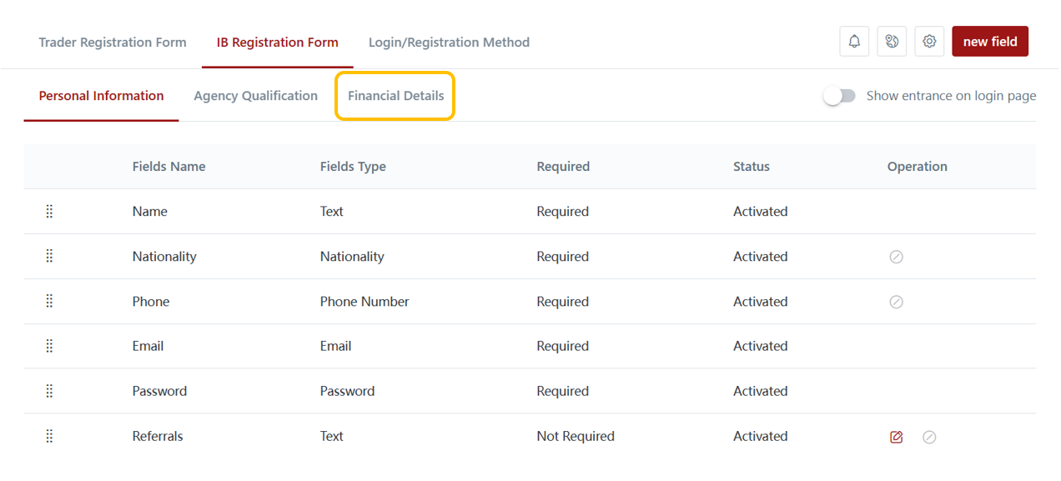Click the drag handle for Referrals row
1061x481 pixels.
pyautogui.click(x=49, y=436)
